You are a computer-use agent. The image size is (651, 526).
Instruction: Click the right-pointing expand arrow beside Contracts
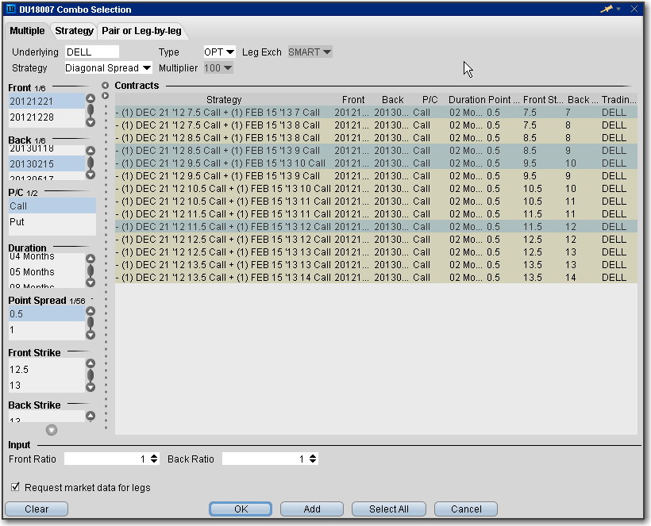click(105, 95)
